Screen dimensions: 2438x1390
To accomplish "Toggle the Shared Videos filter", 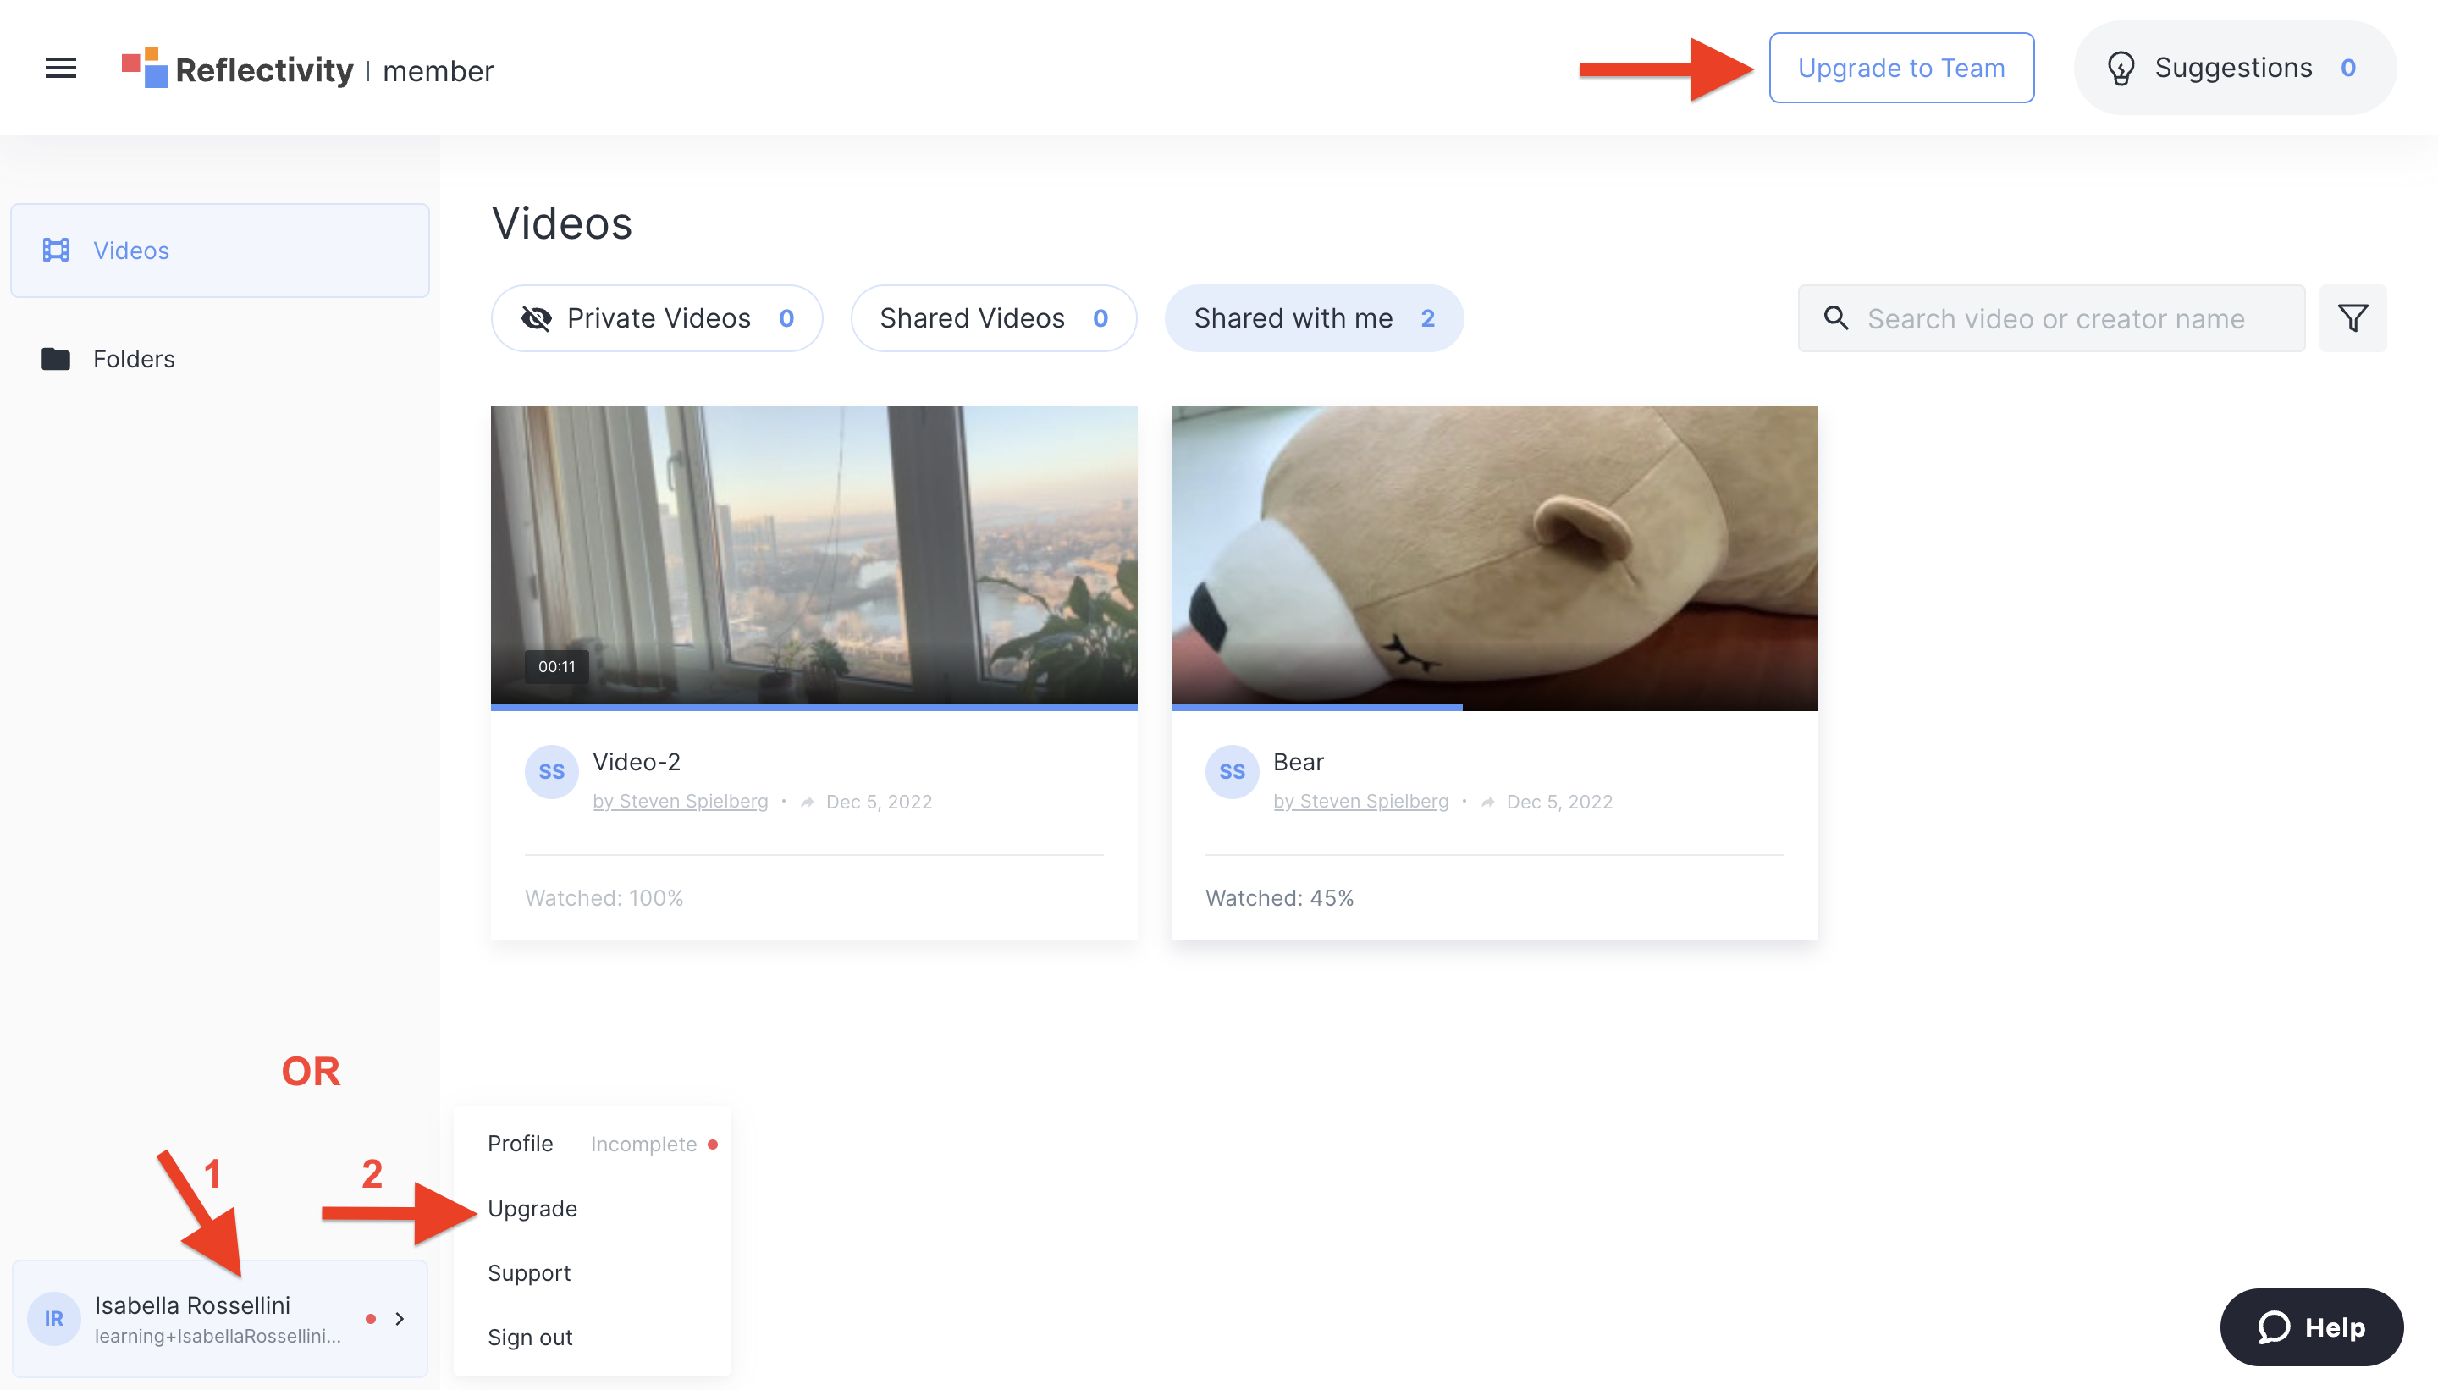I will (993, 318).
